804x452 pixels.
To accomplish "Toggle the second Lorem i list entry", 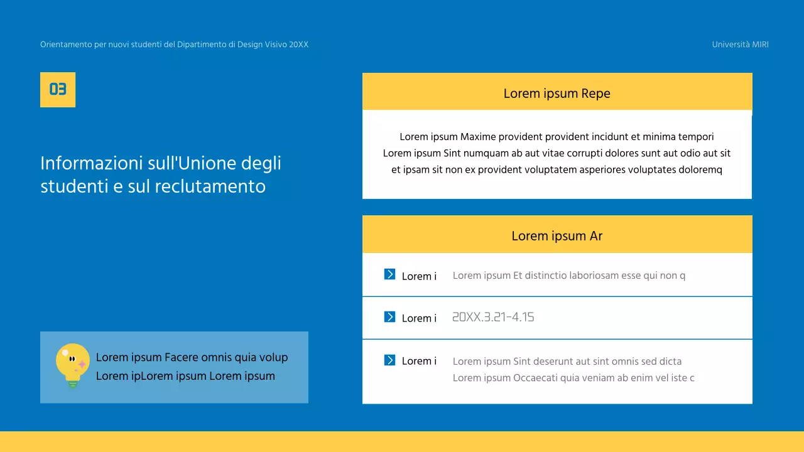I will [x=419, y=318].
